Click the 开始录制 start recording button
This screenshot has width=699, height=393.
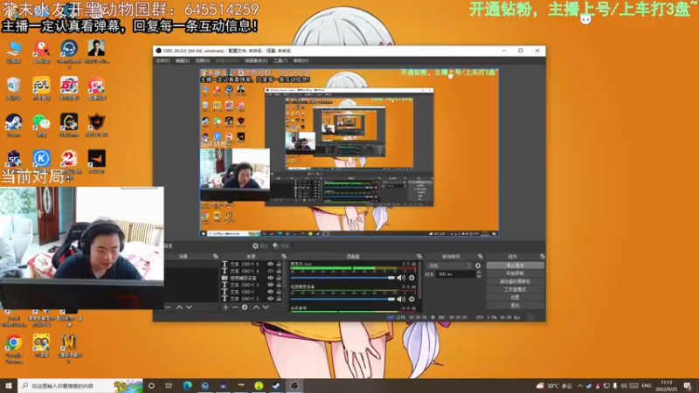[515, 273]
